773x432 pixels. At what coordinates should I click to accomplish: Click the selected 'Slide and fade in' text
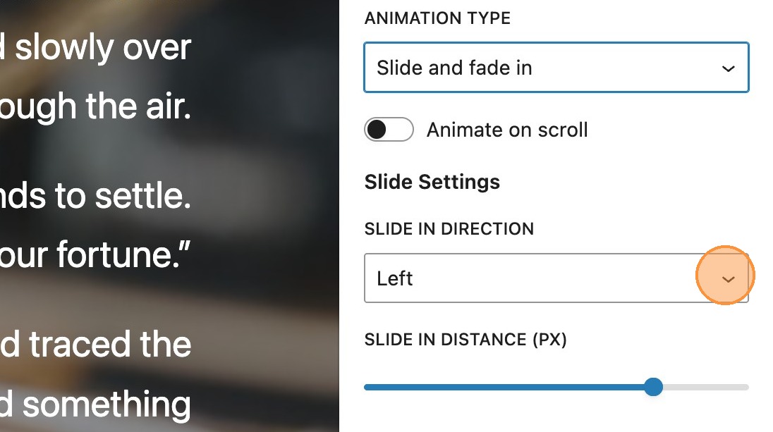click(x=454, y=68)
